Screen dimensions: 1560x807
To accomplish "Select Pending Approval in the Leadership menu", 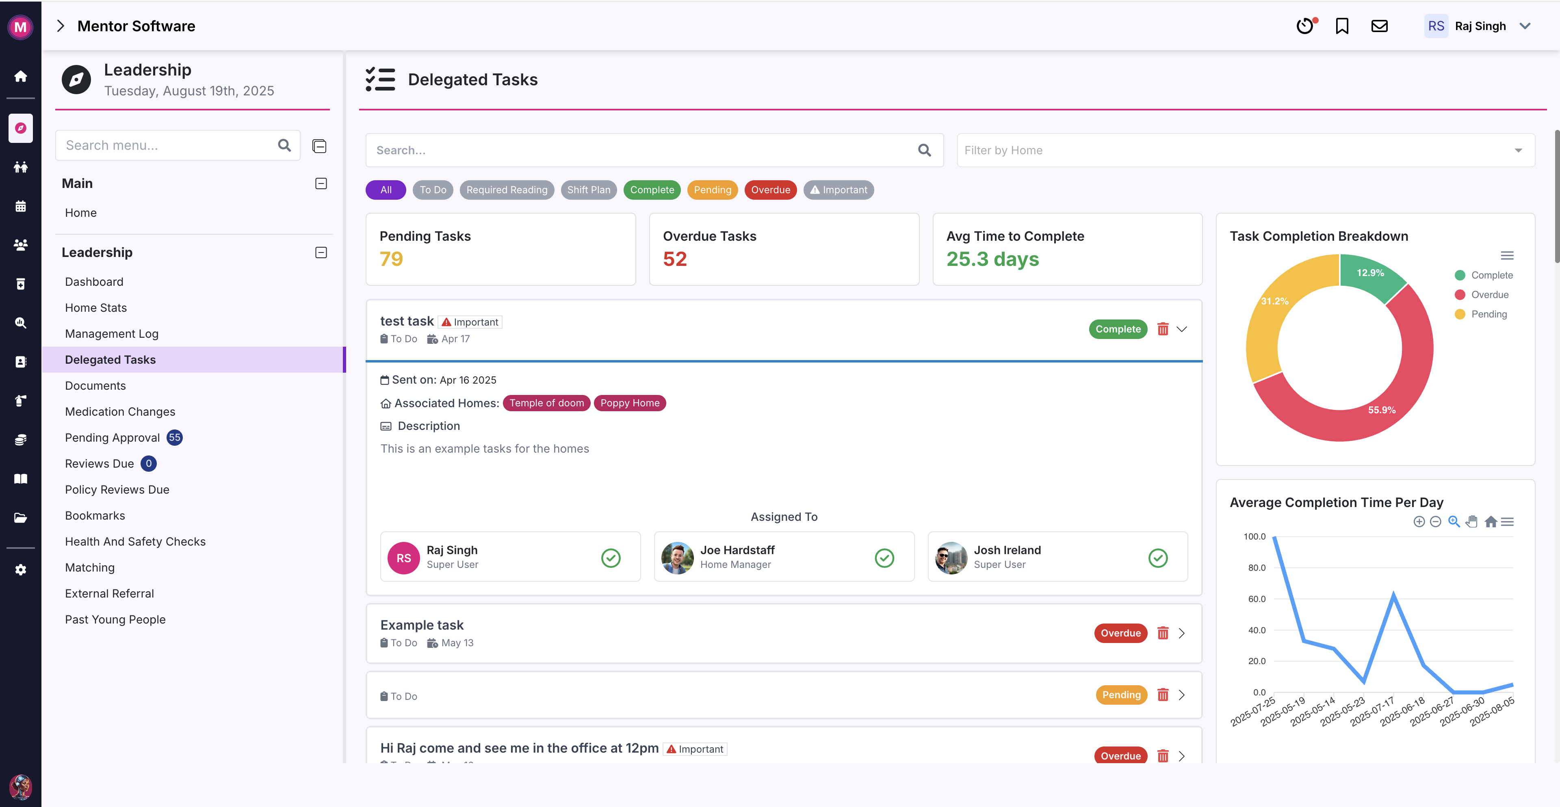I will click(112, 437).
